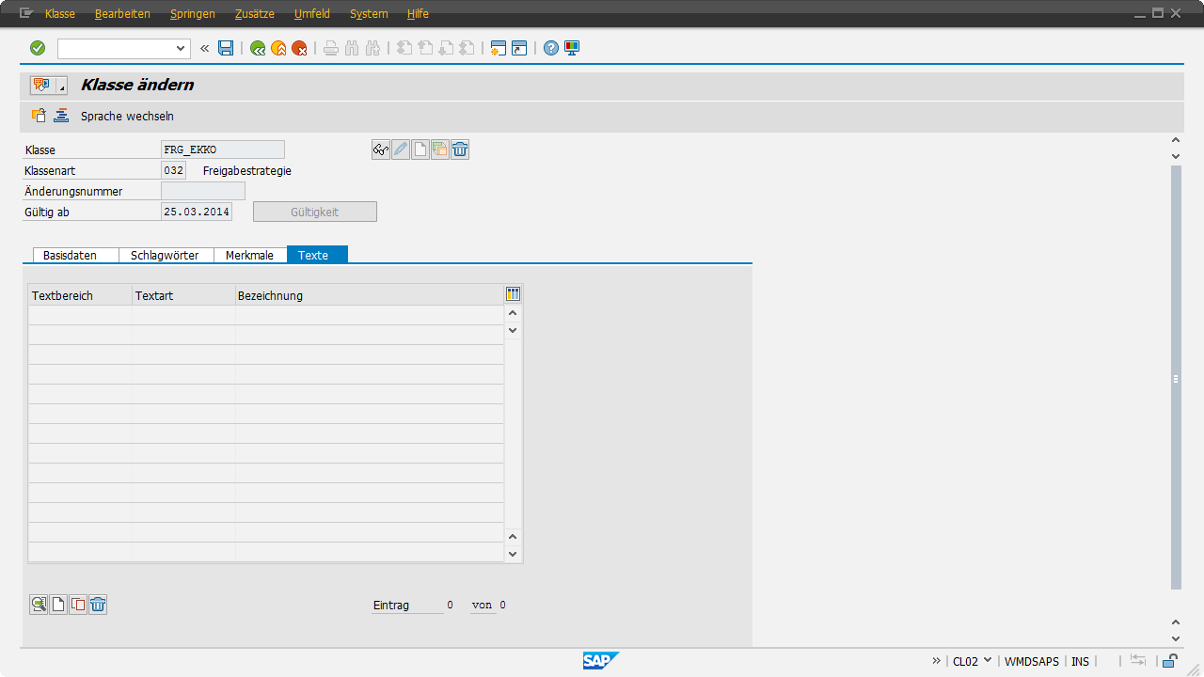This screenshot has width=1204, height=677.
Task: Open the Zusätze menu
Action: (x=254, y=14)
